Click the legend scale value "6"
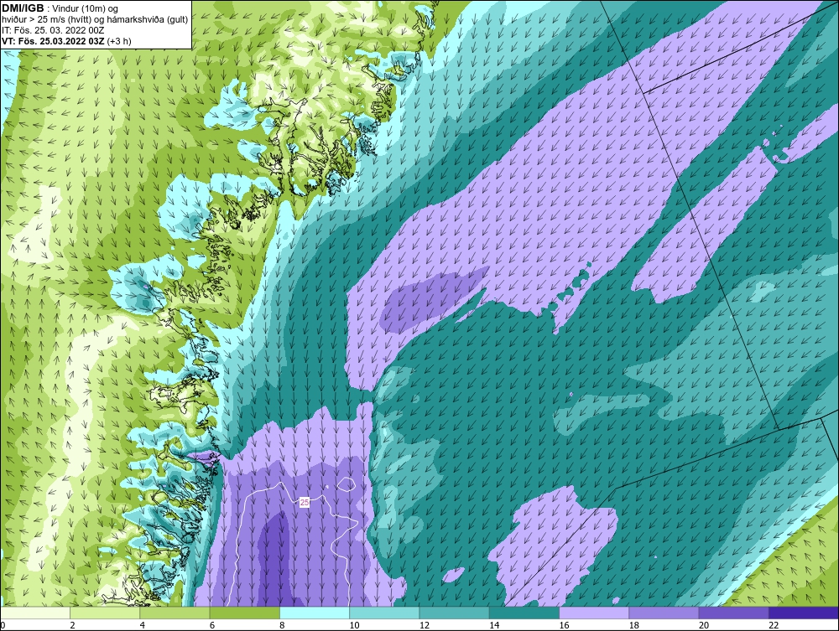This screenshot has width=839, height=631. tap(212, 625)
